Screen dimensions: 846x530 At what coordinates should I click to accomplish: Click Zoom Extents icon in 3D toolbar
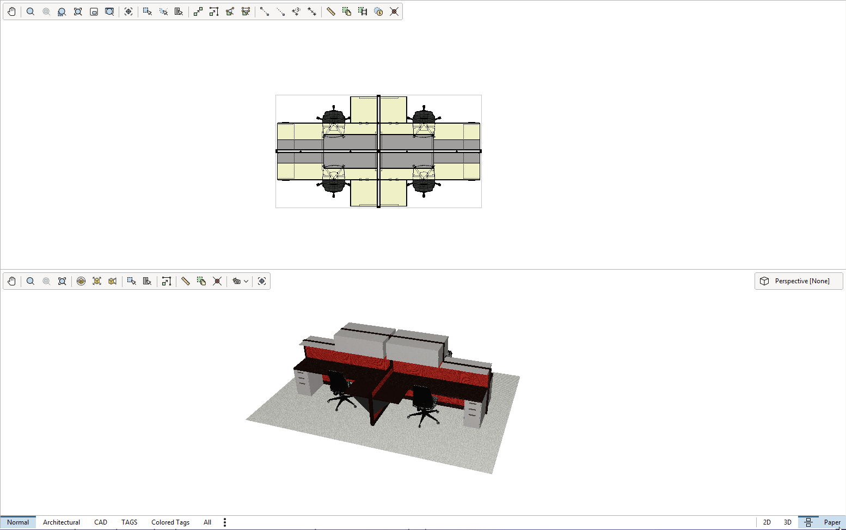62,281
